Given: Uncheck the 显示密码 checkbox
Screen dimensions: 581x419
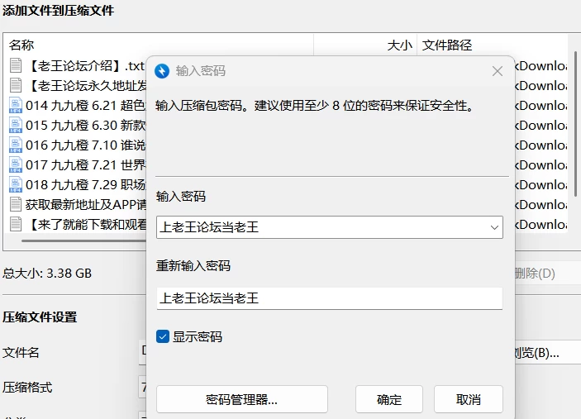Looking at the screenshot, I should coord(163,336).
